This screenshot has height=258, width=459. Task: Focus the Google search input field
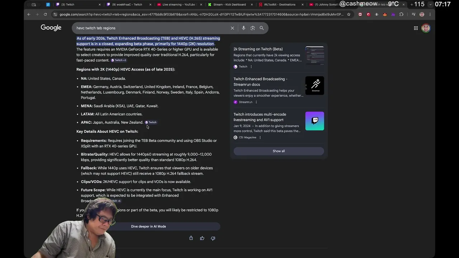[x=151, y=28]
